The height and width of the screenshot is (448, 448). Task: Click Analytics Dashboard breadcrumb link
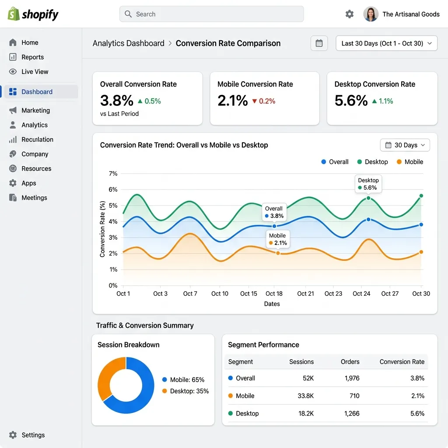point(128,43)
